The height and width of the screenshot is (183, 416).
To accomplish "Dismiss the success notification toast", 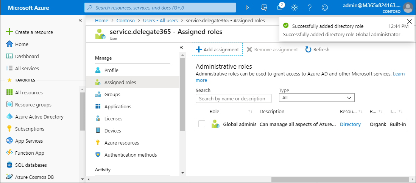I will point(409,22).
